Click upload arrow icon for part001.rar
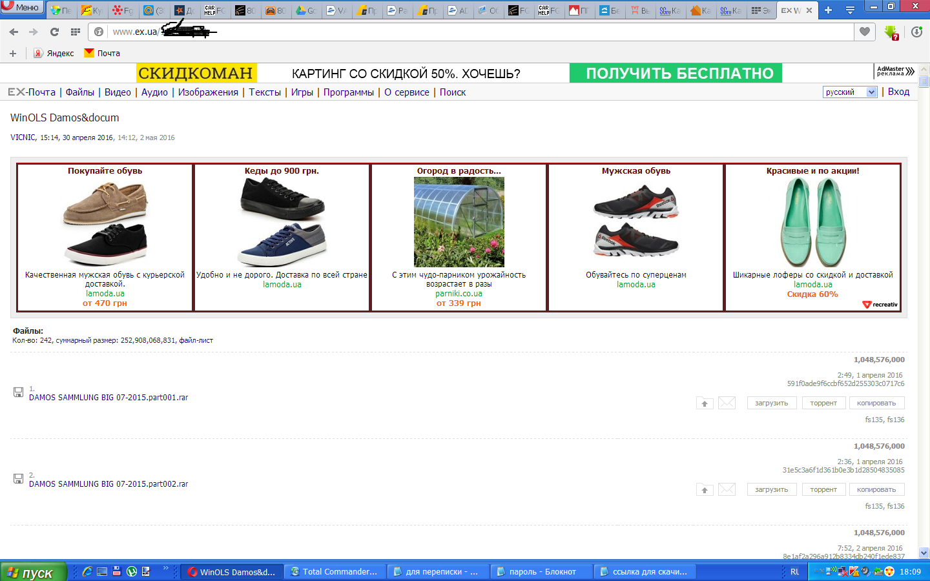The image size is (930, 581). (x=705, y=403)
